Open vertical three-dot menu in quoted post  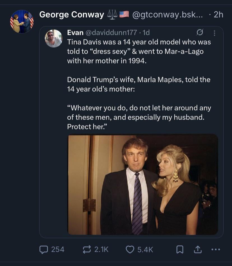click(x=215, y=33)
